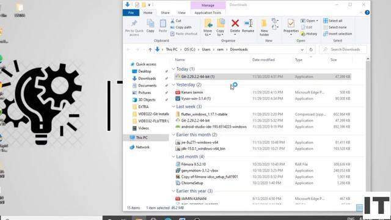Click Paste shortcut in ribbon
This screenshot has width=391, height=220.
pos(184,34)
